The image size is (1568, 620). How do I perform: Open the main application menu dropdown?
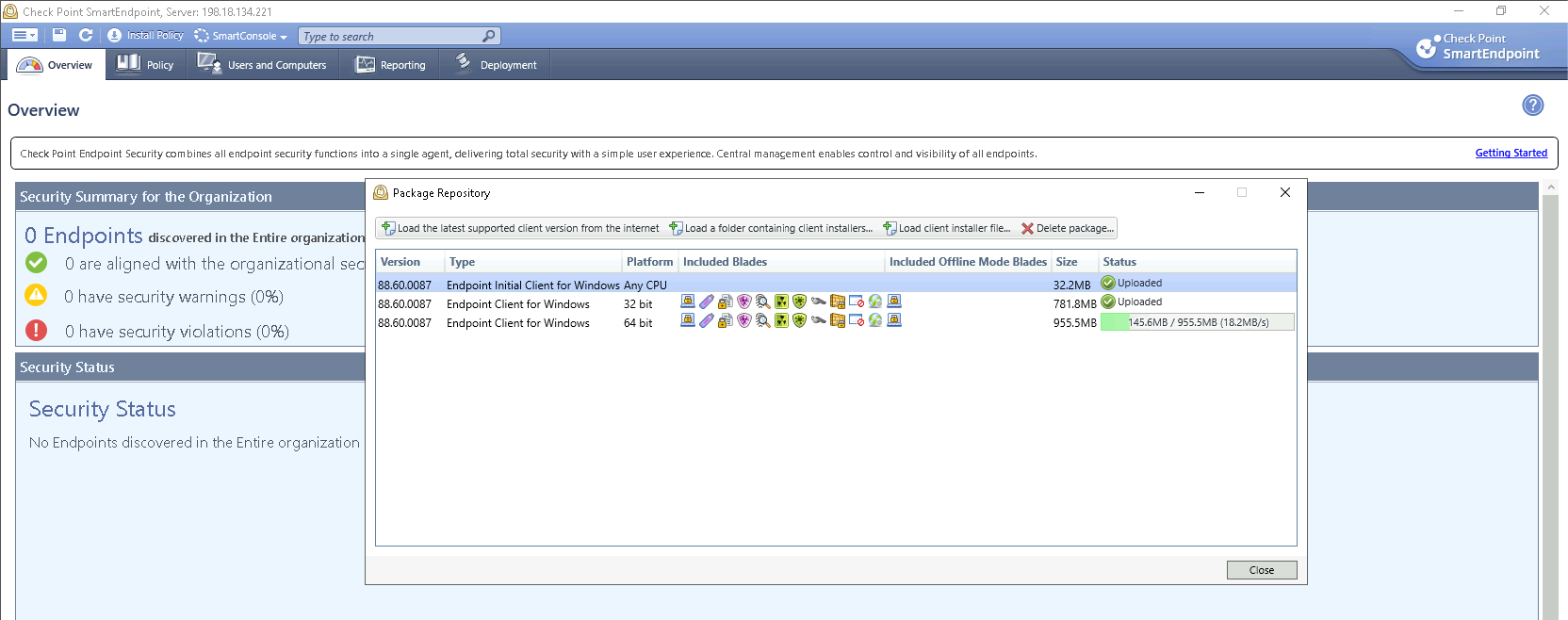point(24,35)
